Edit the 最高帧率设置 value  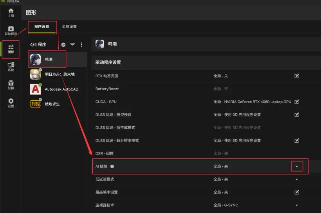[297, 192]
